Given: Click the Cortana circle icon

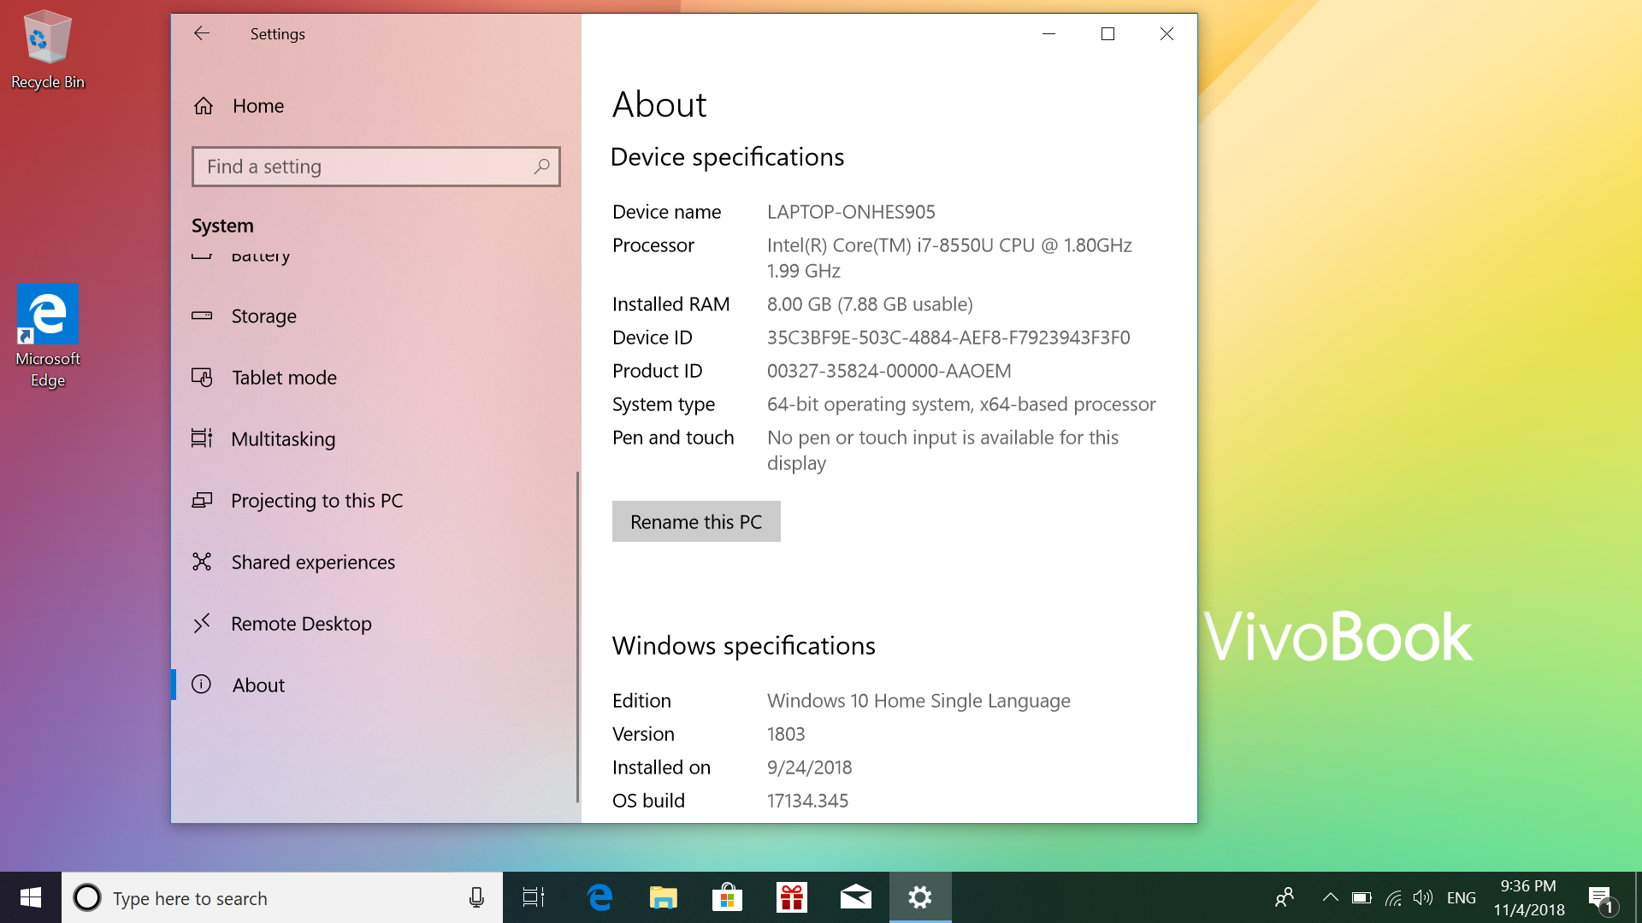Looking at the screenshot, I should pyautogui.click(x=87, y=897).
